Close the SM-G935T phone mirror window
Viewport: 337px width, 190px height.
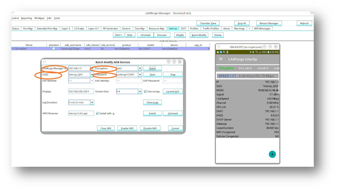pos(276,47)
